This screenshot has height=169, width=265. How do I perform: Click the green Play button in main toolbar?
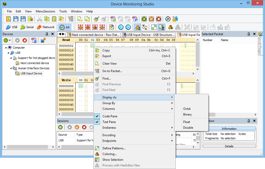point(144,19)
